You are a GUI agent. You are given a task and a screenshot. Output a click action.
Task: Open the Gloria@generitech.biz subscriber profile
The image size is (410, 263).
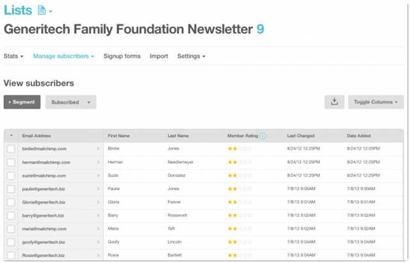click(44, 202)
